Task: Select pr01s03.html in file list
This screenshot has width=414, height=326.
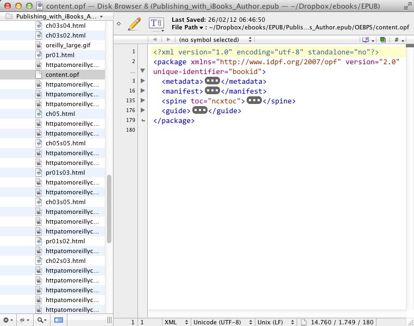Action: click(x=52, y=173)
